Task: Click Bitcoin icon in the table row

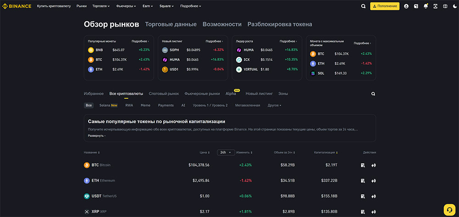Action: click(87, 165)
